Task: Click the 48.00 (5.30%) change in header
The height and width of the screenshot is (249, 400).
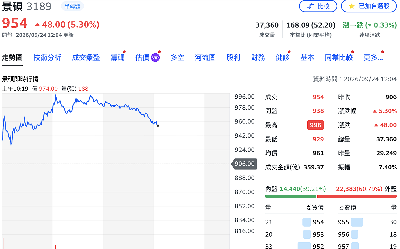Action: click(x=67, y=24)
